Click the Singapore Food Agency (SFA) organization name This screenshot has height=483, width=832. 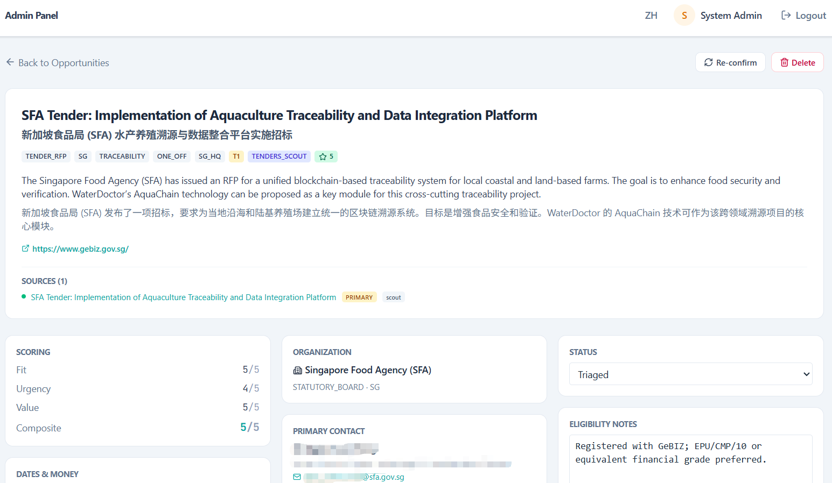click(x=368, y=370)
